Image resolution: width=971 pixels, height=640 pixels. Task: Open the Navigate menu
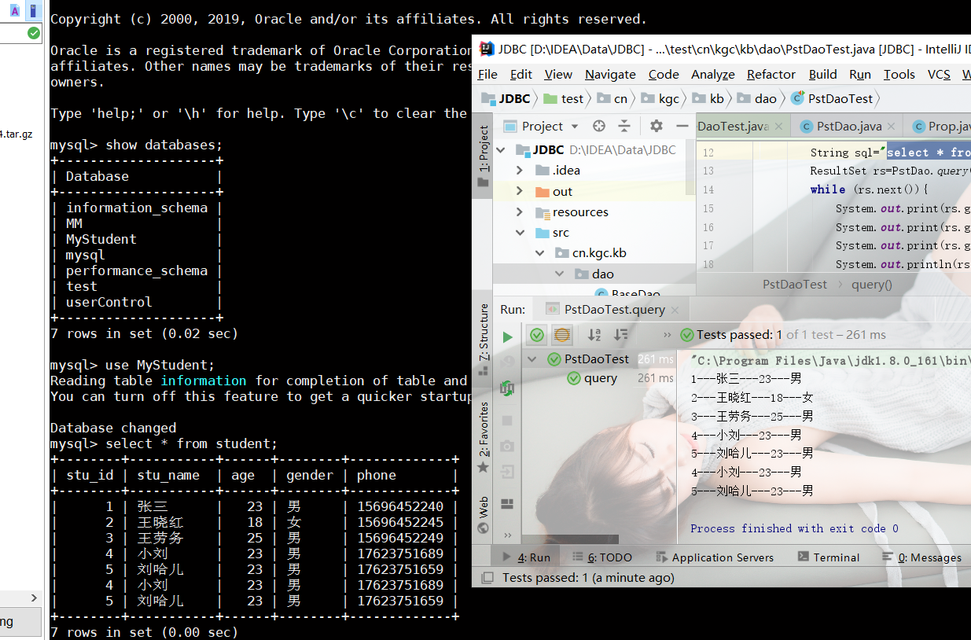tap(610, 74)
